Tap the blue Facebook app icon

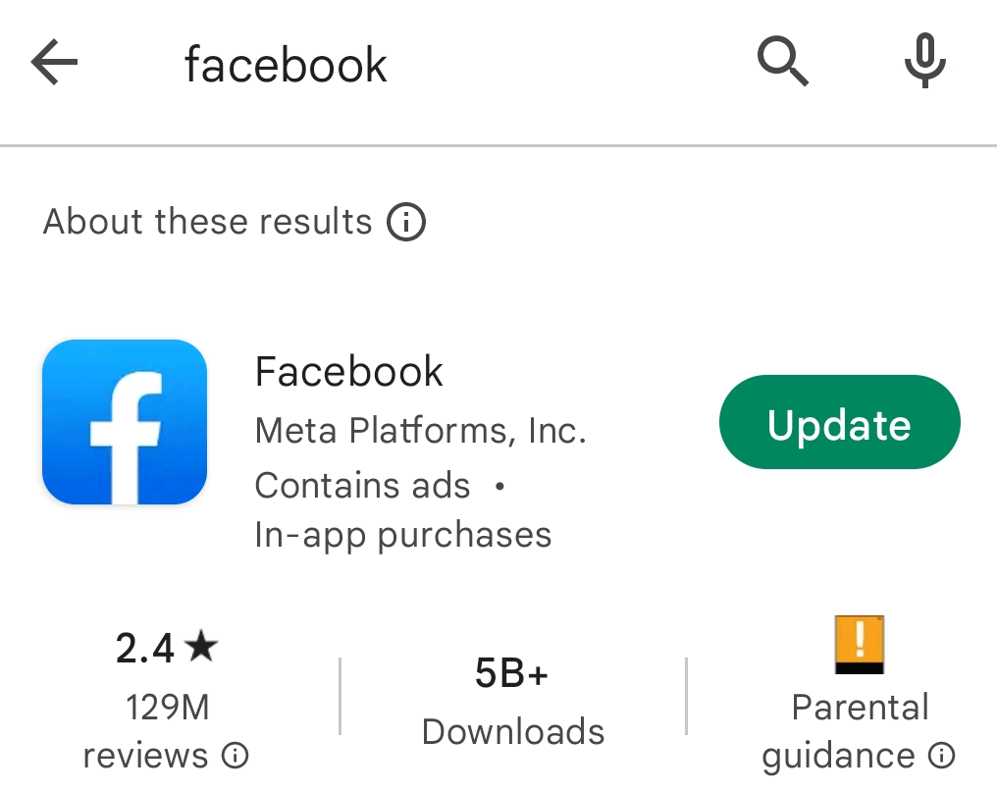pos(125,422)
